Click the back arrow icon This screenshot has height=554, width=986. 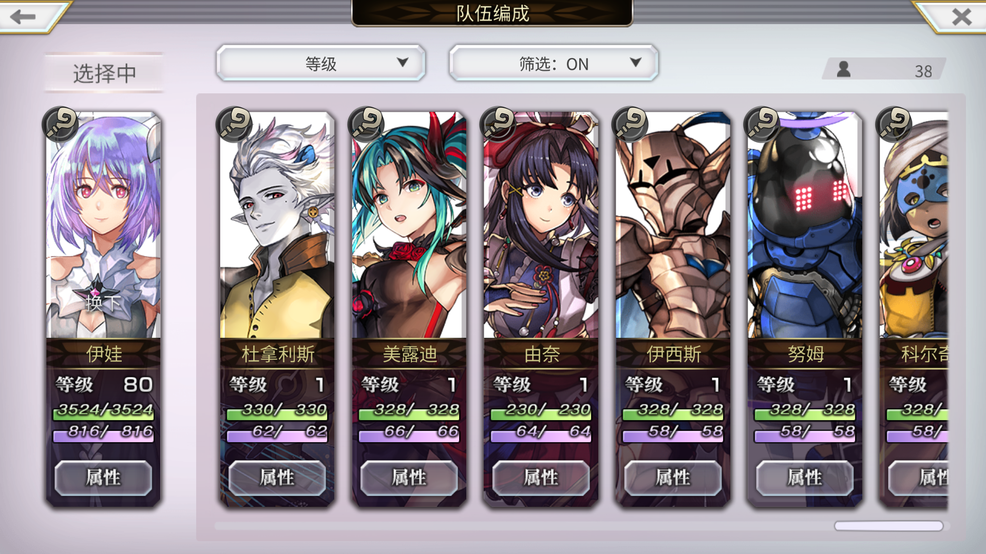[x=23, y=16]
